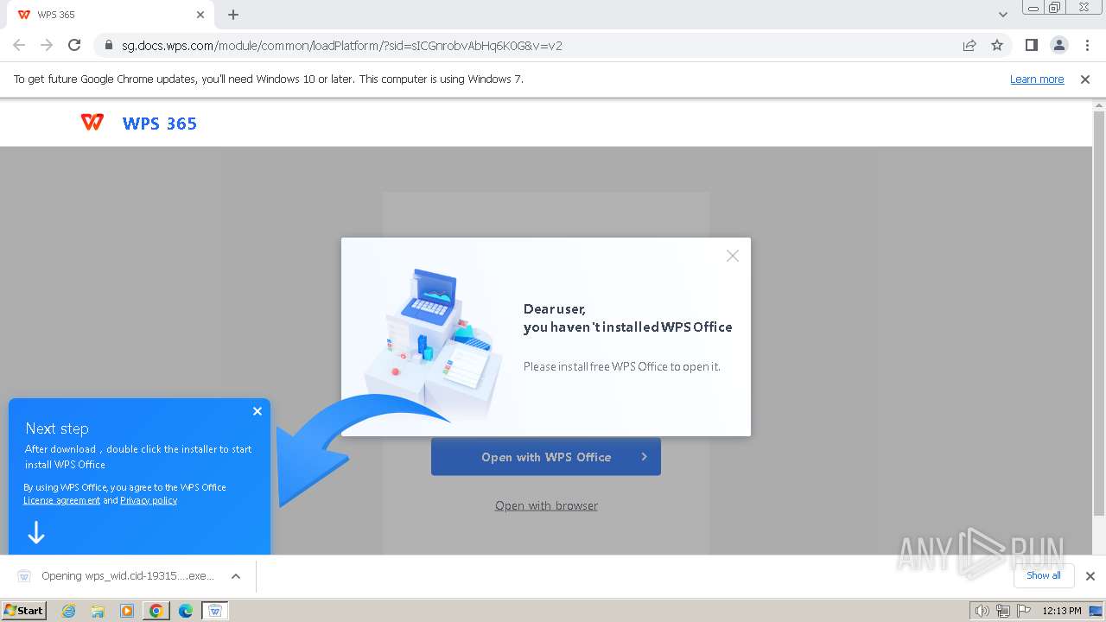Click the address bar URL
This screenshot has width=1106, height=622.
[342, 46]
